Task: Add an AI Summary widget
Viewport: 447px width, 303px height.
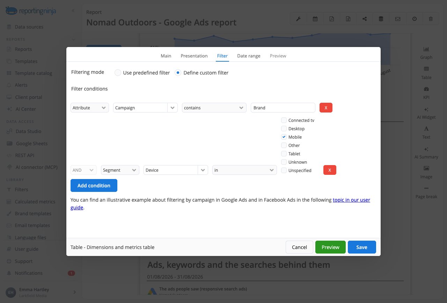Action: pos(426,153)
